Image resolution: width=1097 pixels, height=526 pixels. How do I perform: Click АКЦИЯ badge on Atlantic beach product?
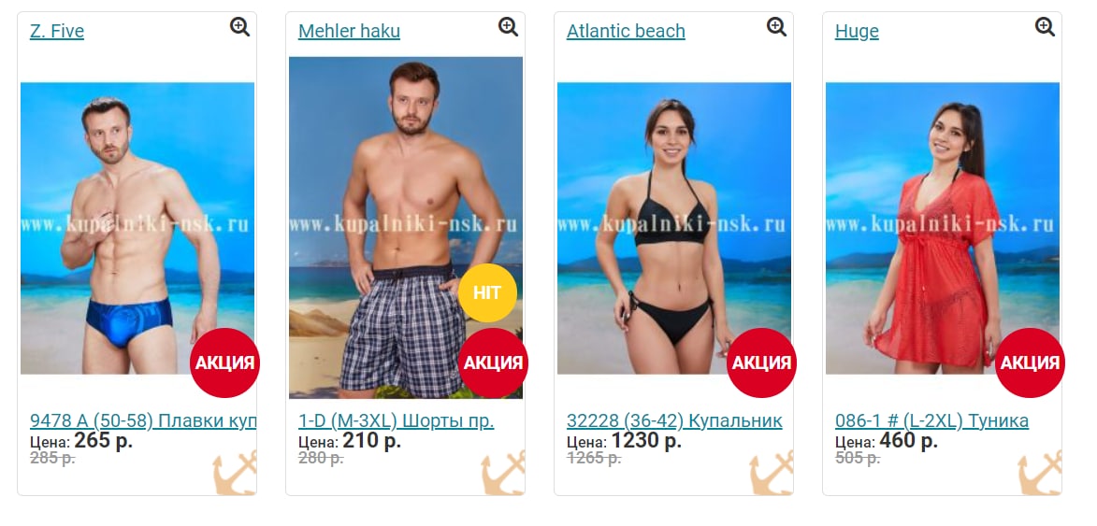pyautogui.click(x=761, y=363)
